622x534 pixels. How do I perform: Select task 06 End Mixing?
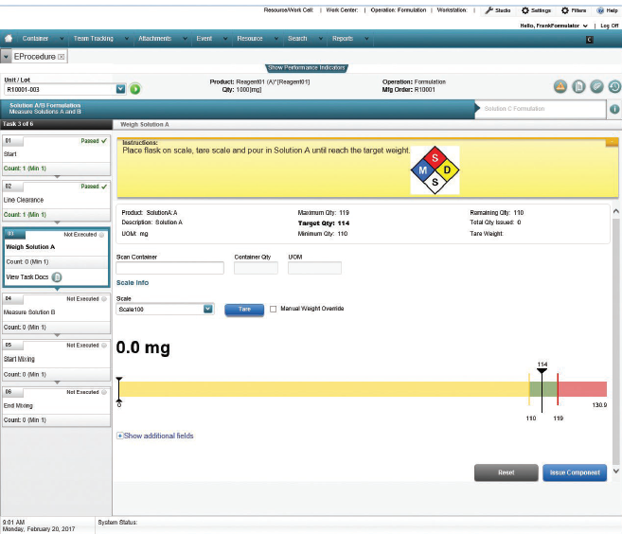point(56,406)
